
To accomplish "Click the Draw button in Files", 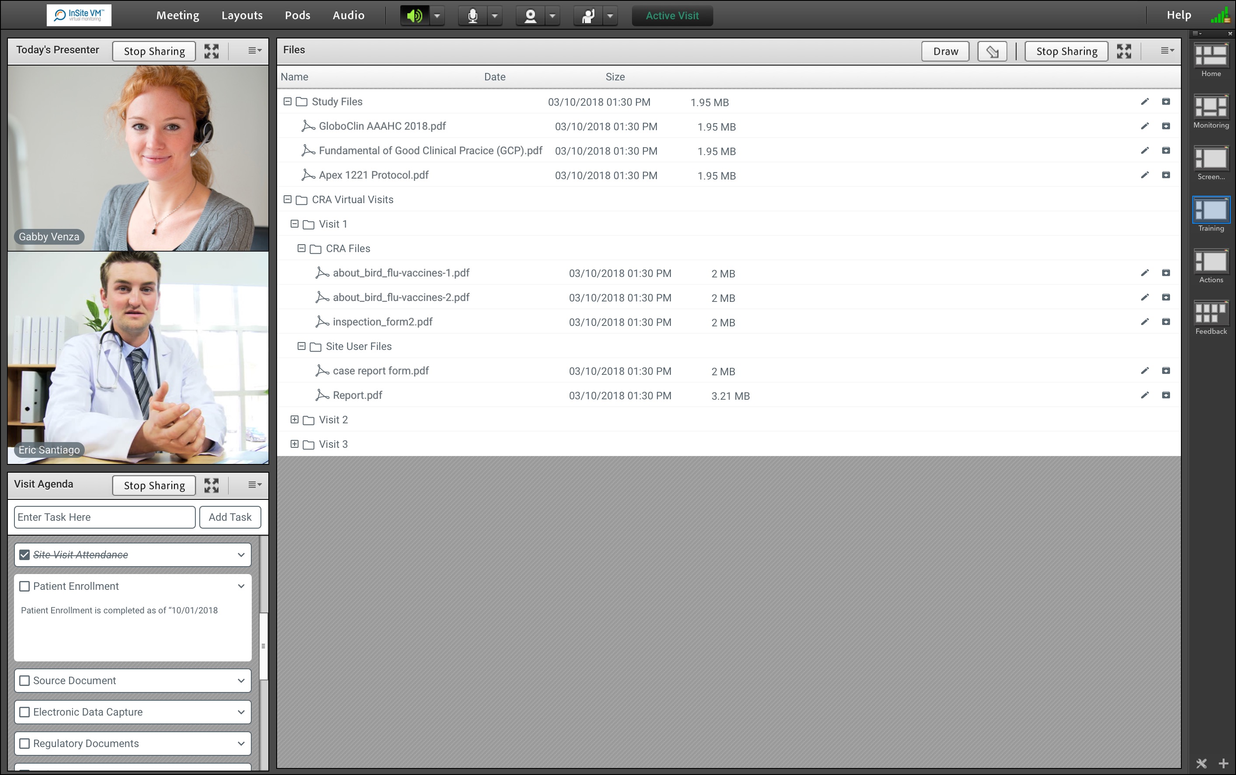I will point(945,51).
